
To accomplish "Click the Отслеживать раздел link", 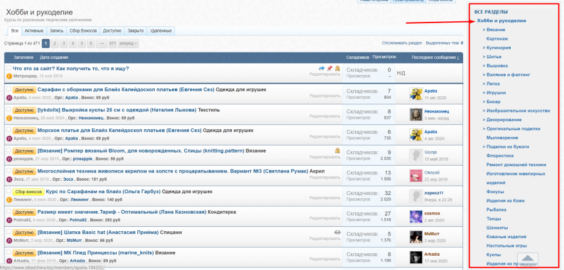I will point(402,43).
